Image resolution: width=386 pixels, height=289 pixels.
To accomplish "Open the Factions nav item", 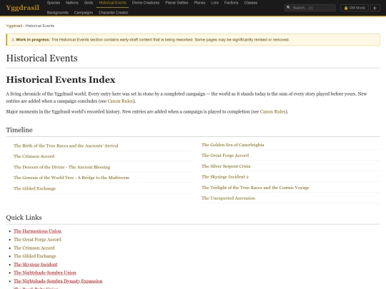I will coord(231,3).
